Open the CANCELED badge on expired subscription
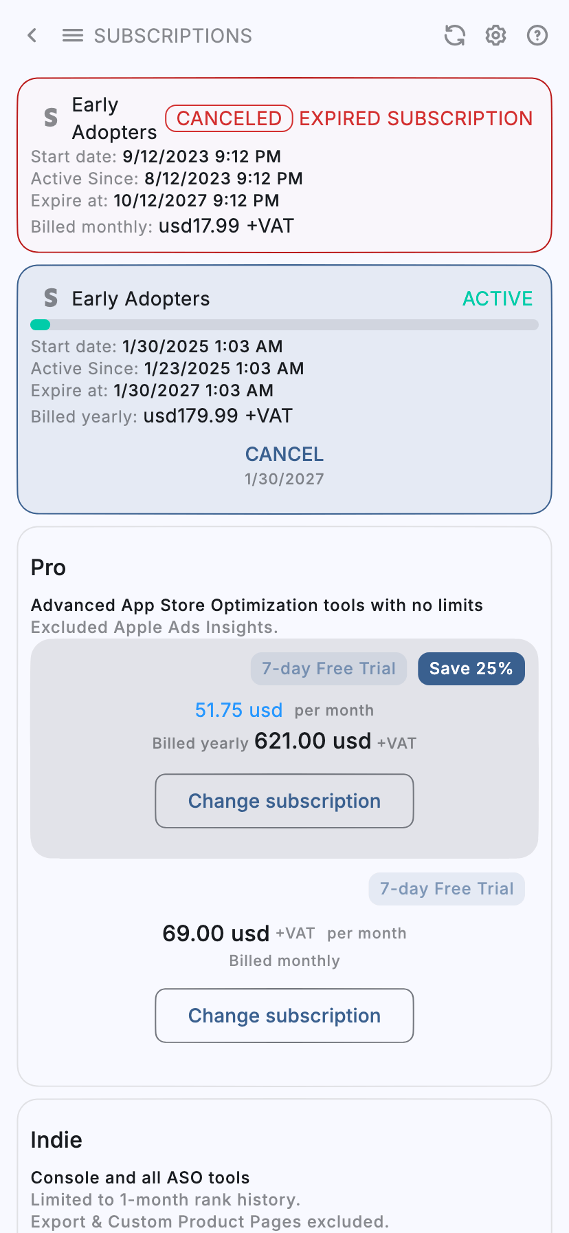The image size is (569, 1233). [x=229, y=118]
